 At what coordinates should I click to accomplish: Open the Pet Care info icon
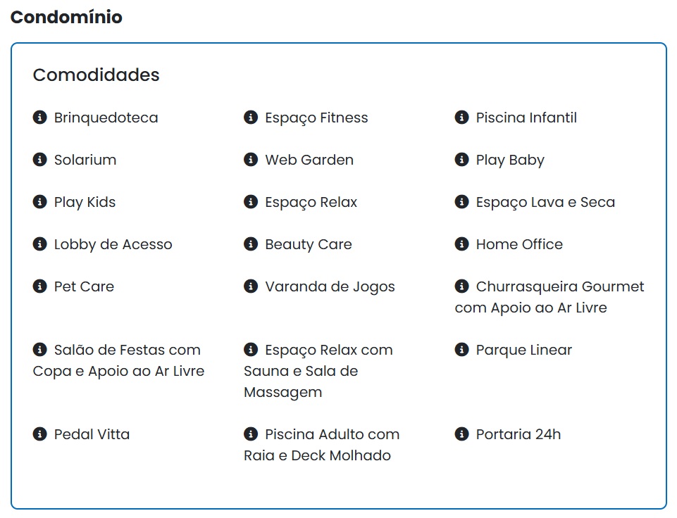click(x=39, y=286)
